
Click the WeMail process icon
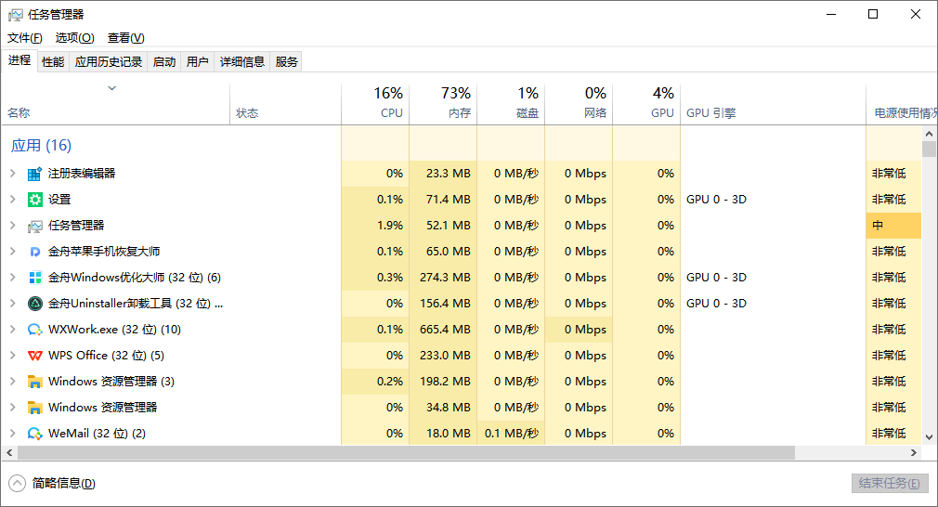coord(34,434)
